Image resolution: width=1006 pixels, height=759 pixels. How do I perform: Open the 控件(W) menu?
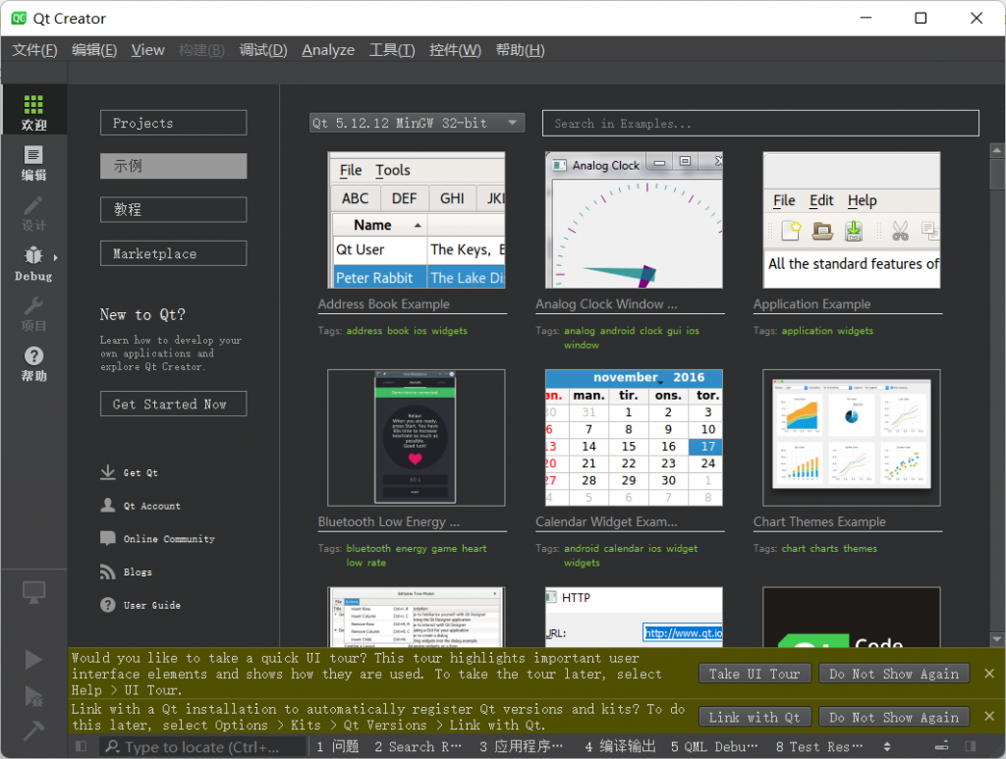click(455, 50)
